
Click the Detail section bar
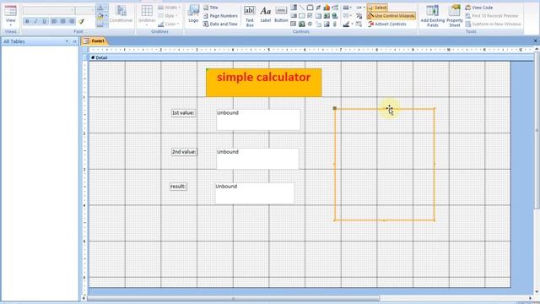311,57
